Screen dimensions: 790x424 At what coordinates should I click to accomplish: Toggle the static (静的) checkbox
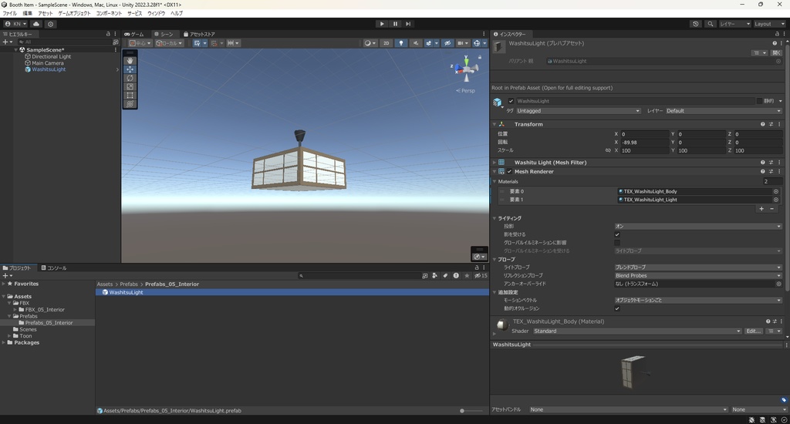759,101
